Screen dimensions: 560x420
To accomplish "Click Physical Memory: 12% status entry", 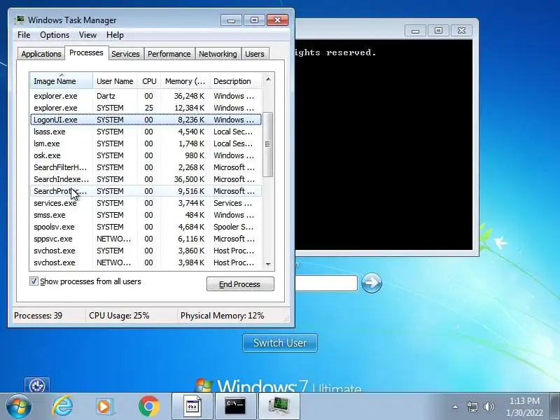I will pyautogui.click(x=222, y=316).
